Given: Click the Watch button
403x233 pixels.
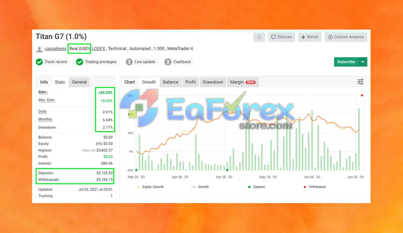Looking at the screenshot, I should 310,37.
